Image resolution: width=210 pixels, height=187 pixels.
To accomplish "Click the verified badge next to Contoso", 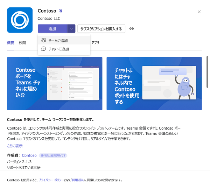I will [61, 11].
